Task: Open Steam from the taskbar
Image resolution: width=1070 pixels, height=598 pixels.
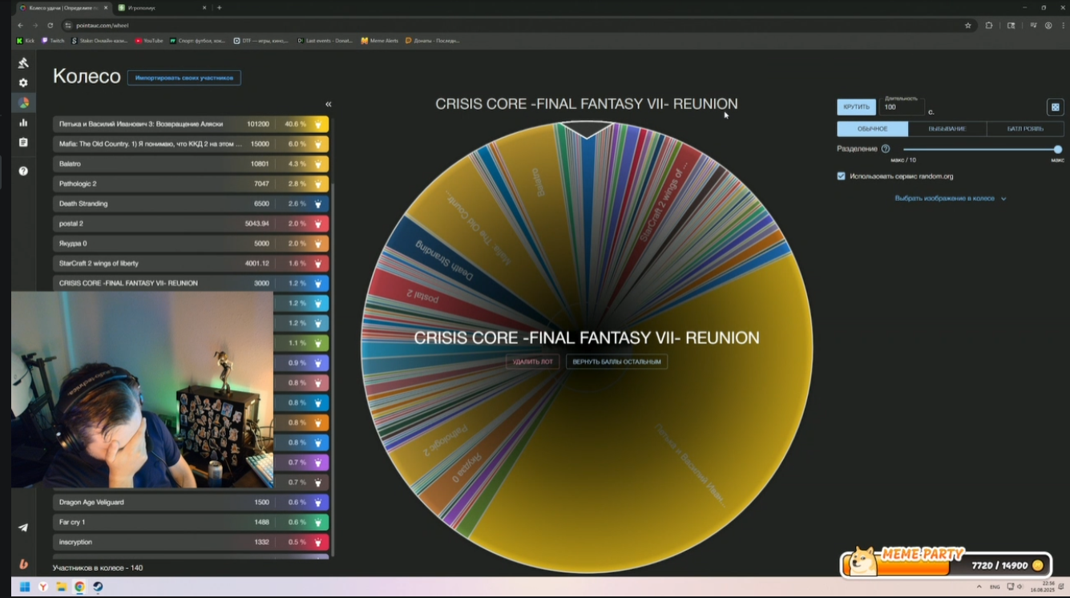Action: point(97,587)
